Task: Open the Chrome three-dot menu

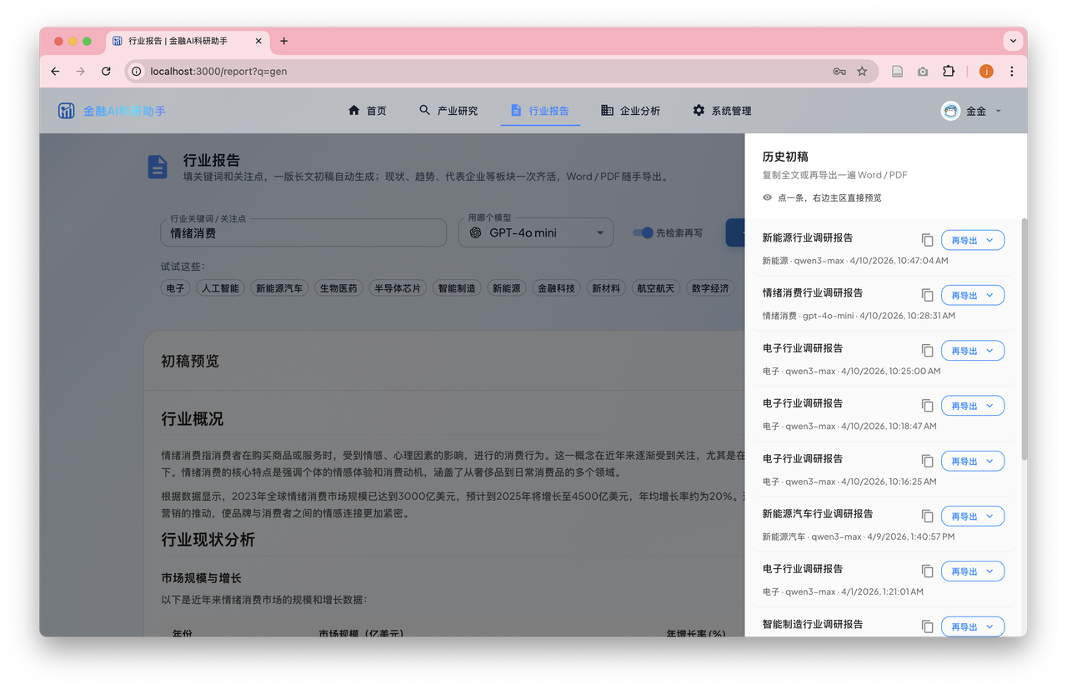Action: click(x=1012, y=72)
